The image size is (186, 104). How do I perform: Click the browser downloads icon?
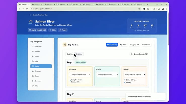[159, 9]
